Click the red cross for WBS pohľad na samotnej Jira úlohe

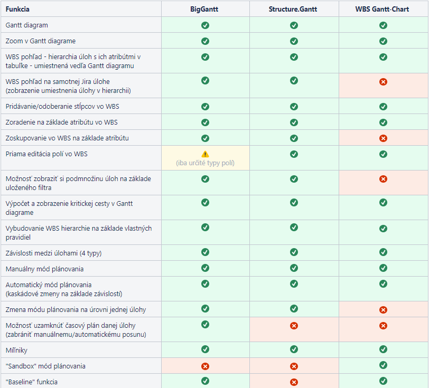384,82
